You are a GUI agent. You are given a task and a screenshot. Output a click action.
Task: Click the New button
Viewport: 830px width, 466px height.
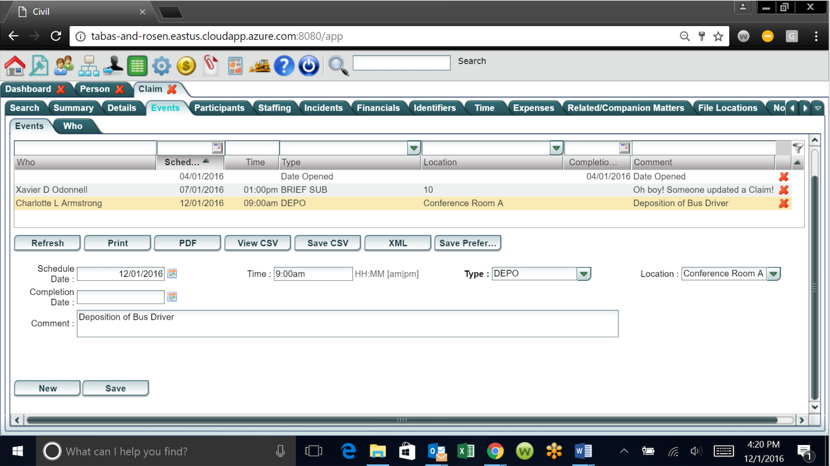tap(47, 388)
